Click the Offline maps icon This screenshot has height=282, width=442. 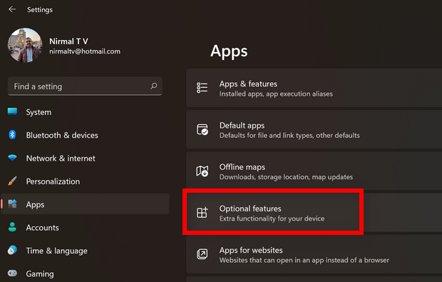202,171
